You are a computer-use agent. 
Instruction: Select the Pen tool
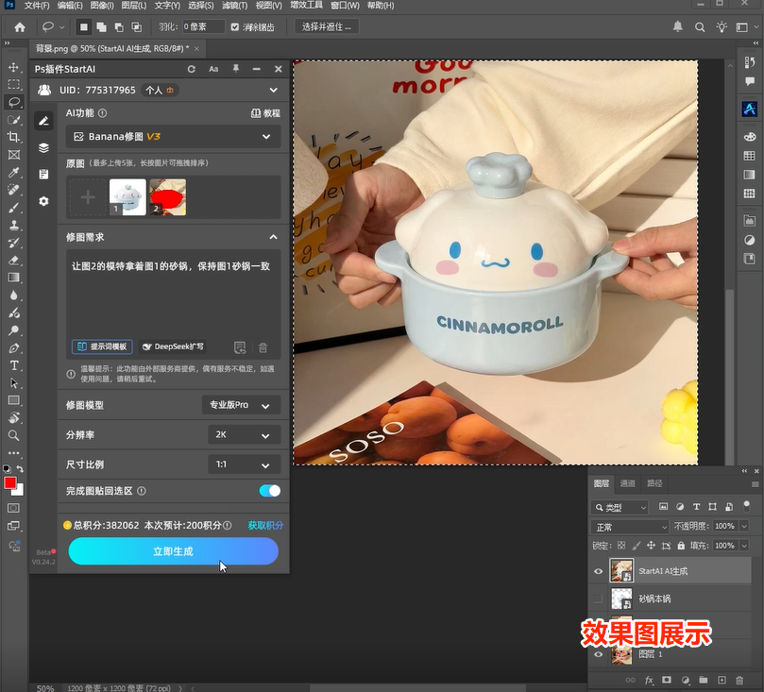pyautogui.click(x=13, y=347)
